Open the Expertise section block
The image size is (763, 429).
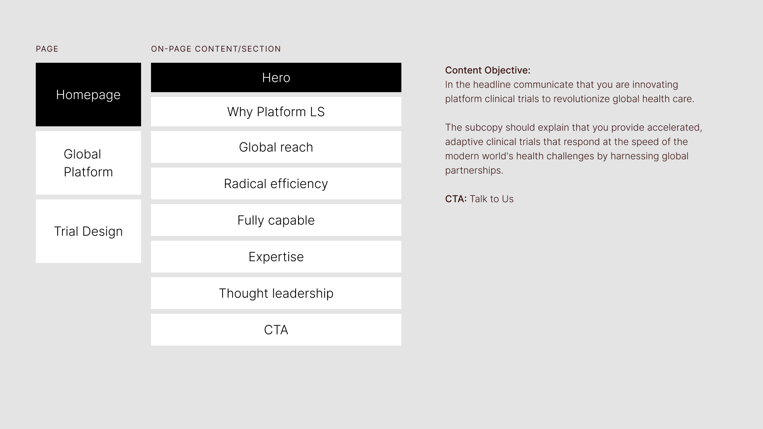pos(276,257)
